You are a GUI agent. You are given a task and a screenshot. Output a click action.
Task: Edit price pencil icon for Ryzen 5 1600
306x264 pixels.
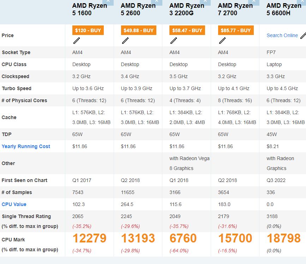77,40
